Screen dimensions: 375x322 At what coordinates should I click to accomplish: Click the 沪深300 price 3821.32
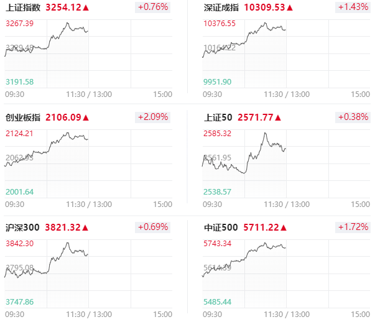[63, 228]
